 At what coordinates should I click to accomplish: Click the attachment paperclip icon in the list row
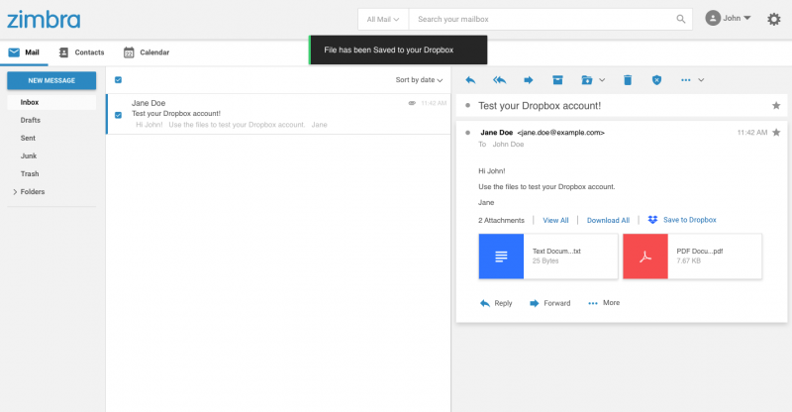(412, 103)
